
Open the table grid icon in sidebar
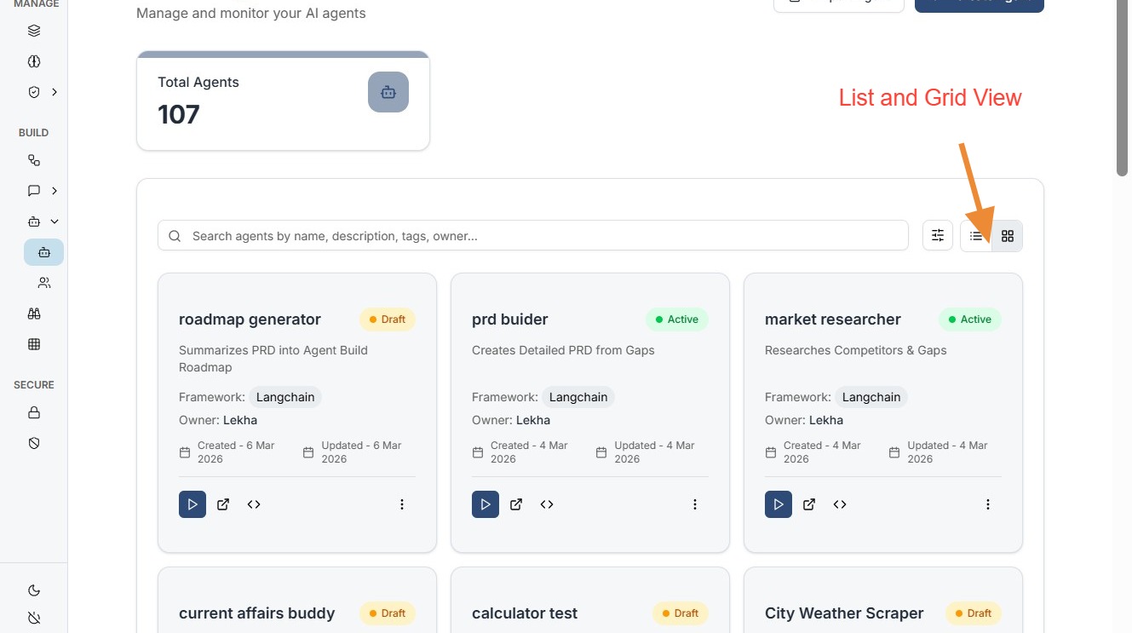coord(34,344)
